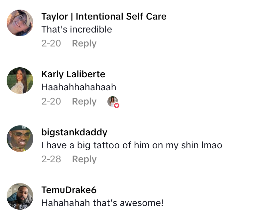The image size is (254, 211).
Task: Select the "Hahahahah that's awesome!" comment text
Action: (102, 203)
